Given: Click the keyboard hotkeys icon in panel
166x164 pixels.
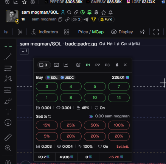Looking at the screenshot, I should click(56, 65).
